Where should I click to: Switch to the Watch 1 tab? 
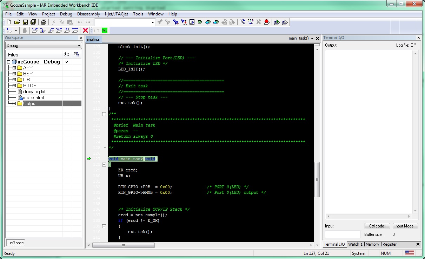(355, 244)
